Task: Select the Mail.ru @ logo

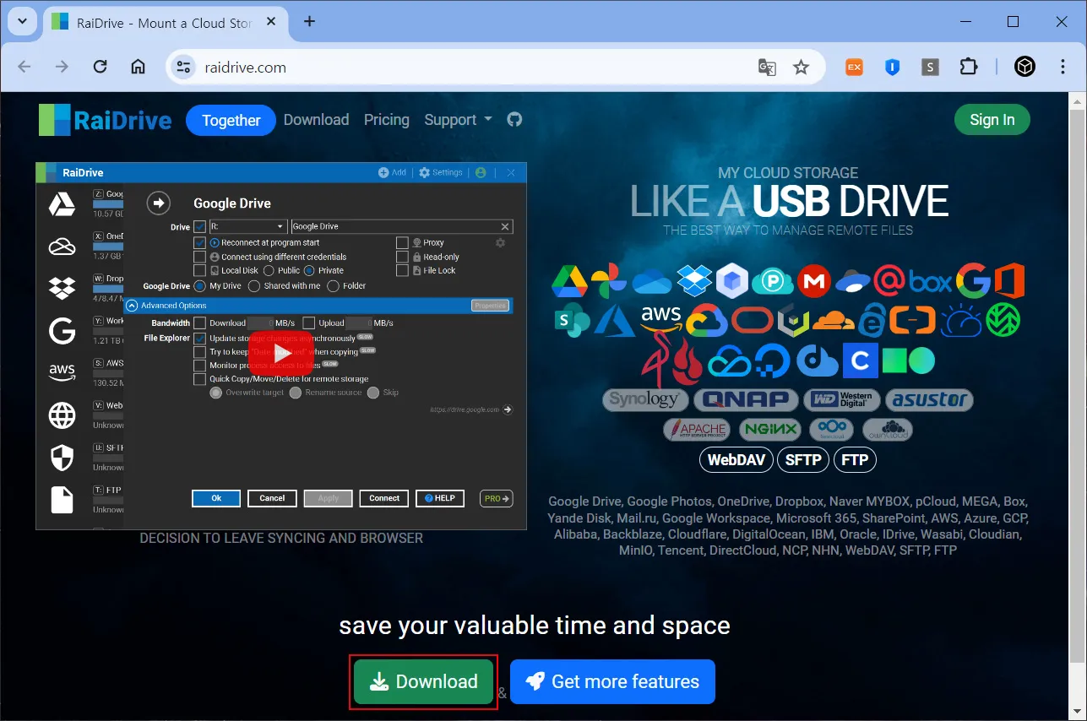Action: click(890, 280)
